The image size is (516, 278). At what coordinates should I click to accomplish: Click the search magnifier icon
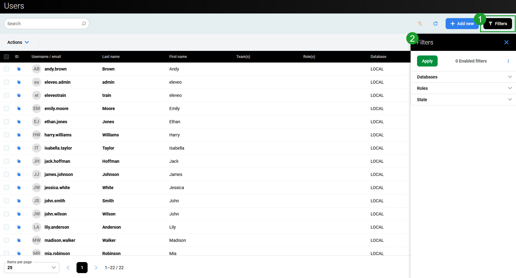click(84, 24)
